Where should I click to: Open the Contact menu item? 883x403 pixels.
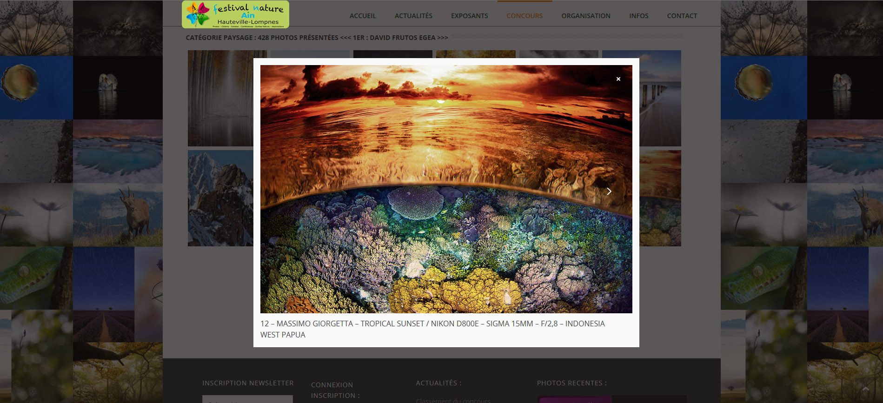682,16
